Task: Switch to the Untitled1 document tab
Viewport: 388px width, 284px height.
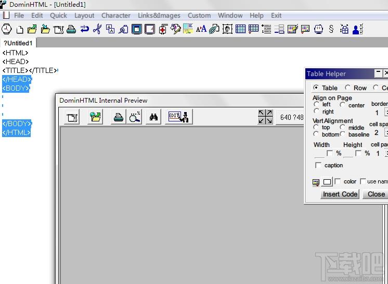Action: pos(18,43)
